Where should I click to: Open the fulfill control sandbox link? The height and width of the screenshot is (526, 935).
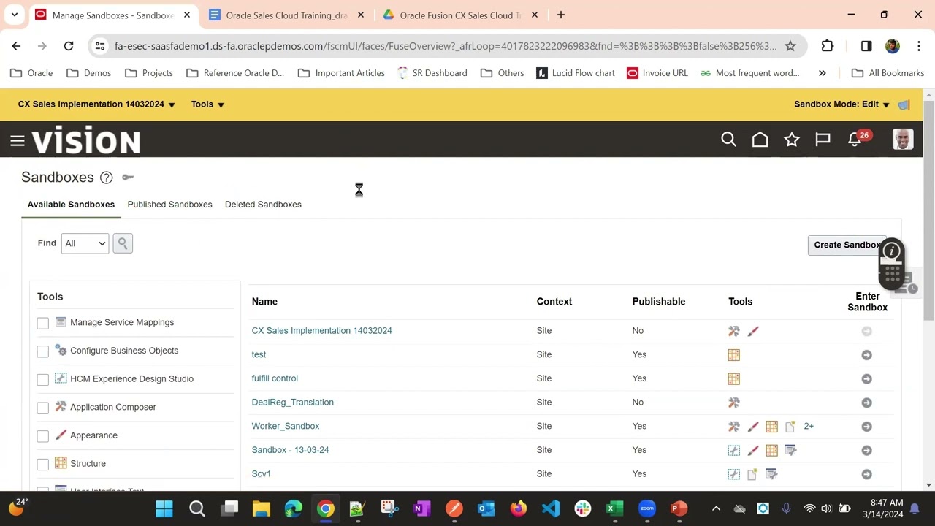pos(275,378)
